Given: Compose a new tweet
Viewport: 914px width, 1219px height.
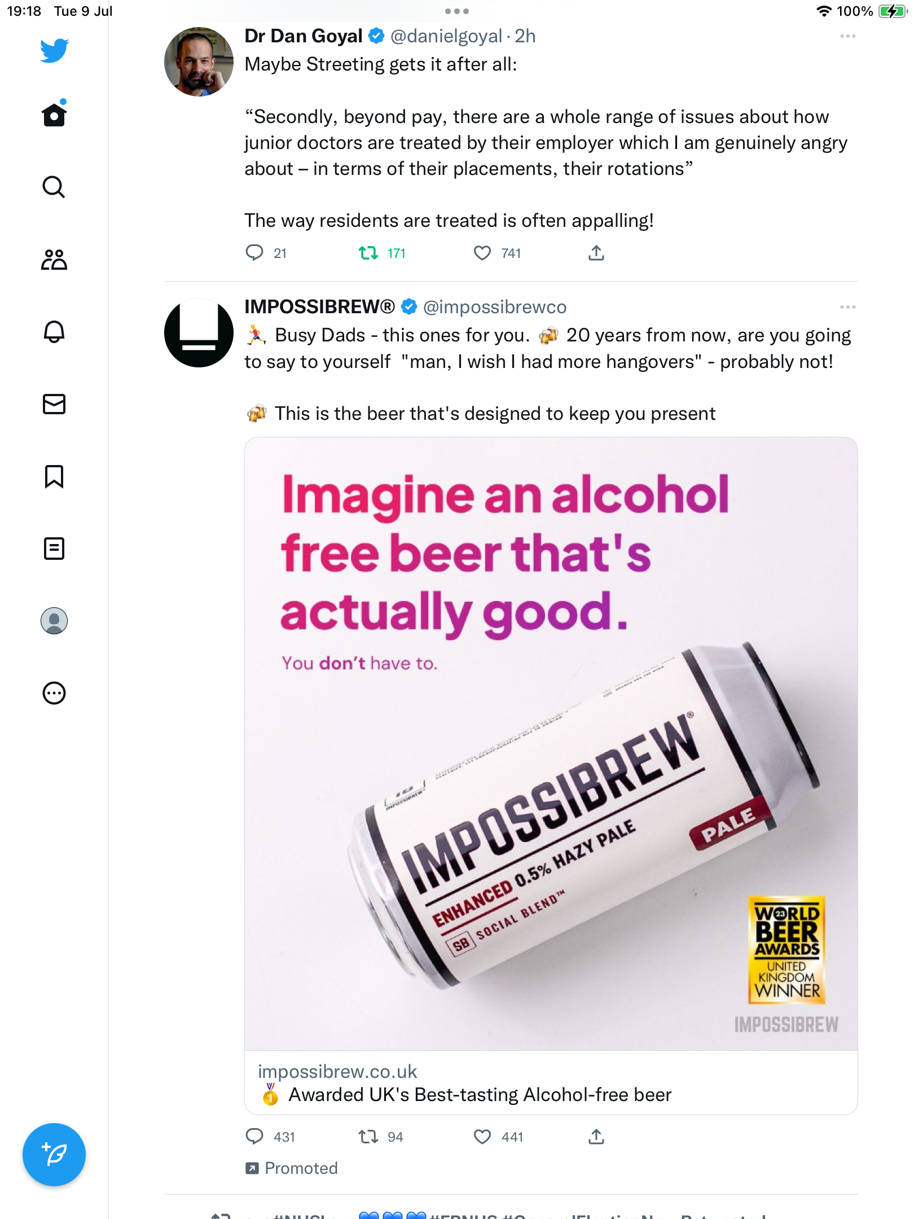Looking at the screenshot, I should coord(54,1154).
